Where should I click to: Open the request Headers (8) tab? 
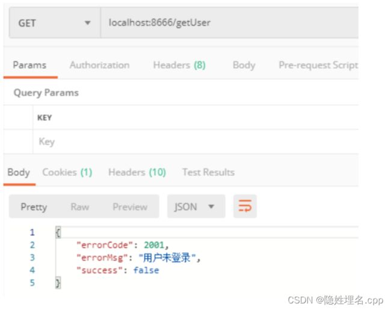tap(179, 65)
